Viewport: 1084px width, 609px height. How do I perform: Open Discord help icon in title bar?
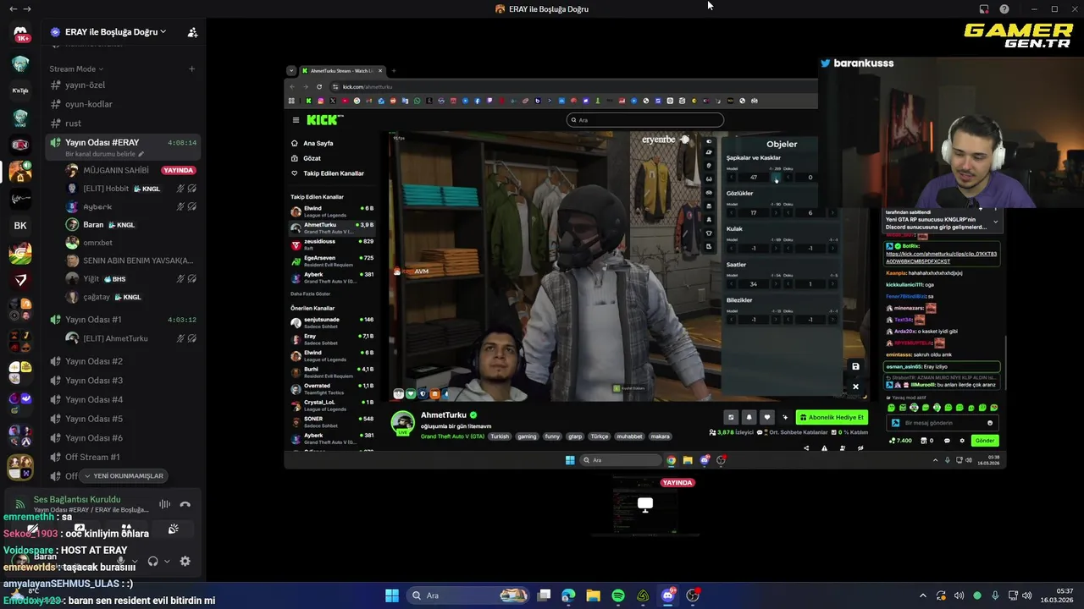tap(1004, 8)
